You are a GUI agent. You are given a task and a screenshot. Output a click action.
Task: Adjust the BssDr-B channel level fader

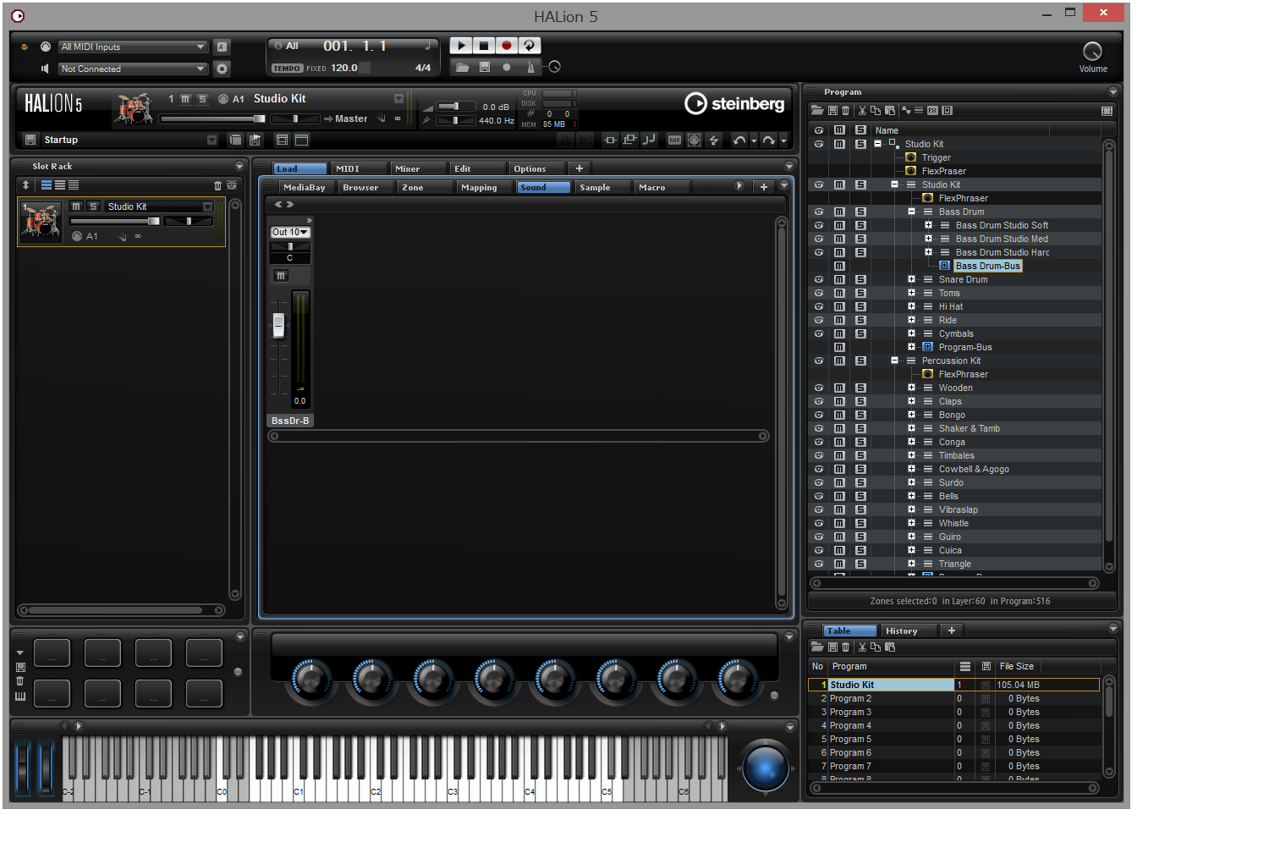pos(278,325)
